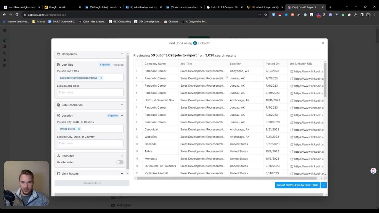Select the Qencode company cell
This screenshot has width=379, height=213.
pyautogui.click(x=160, y=144)
